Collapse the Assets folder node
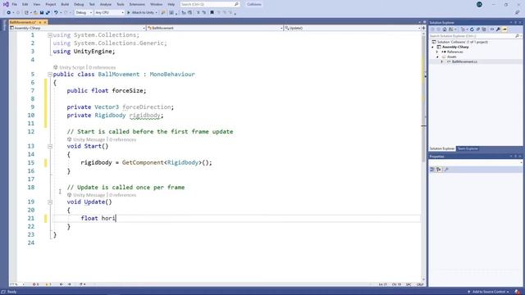 click(437, 57)
